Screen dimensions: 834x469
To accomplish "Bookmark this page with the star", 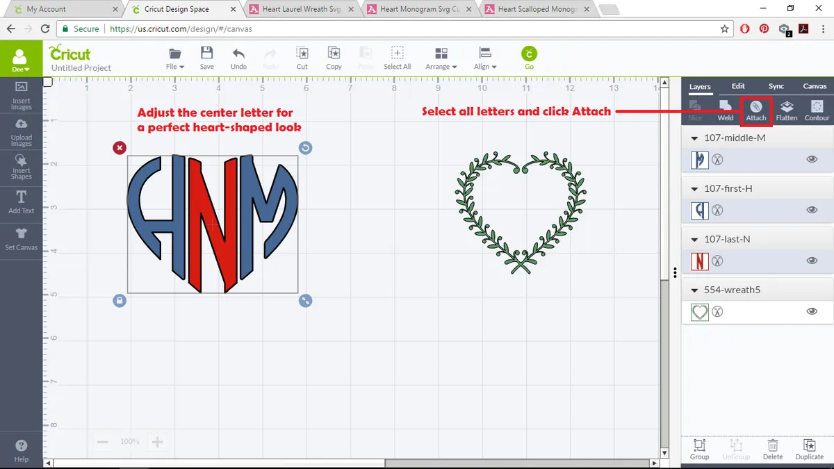I will pos(725,29).
